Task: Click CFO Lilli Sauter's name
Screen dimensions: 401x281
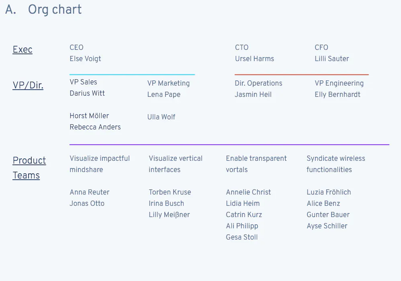Action: 331,59
